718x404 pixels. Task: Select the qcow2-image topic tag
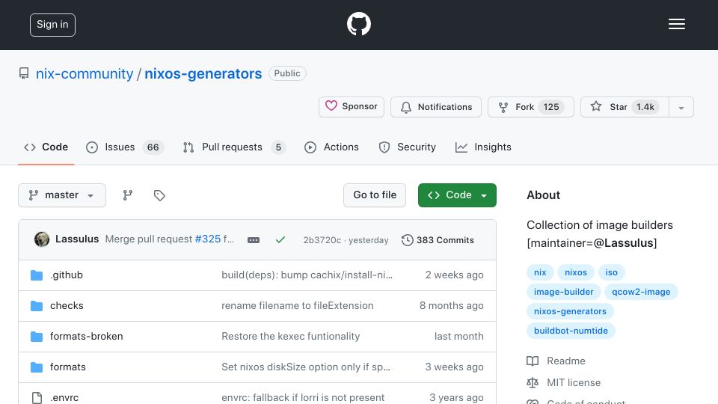[x=641, y=292]
